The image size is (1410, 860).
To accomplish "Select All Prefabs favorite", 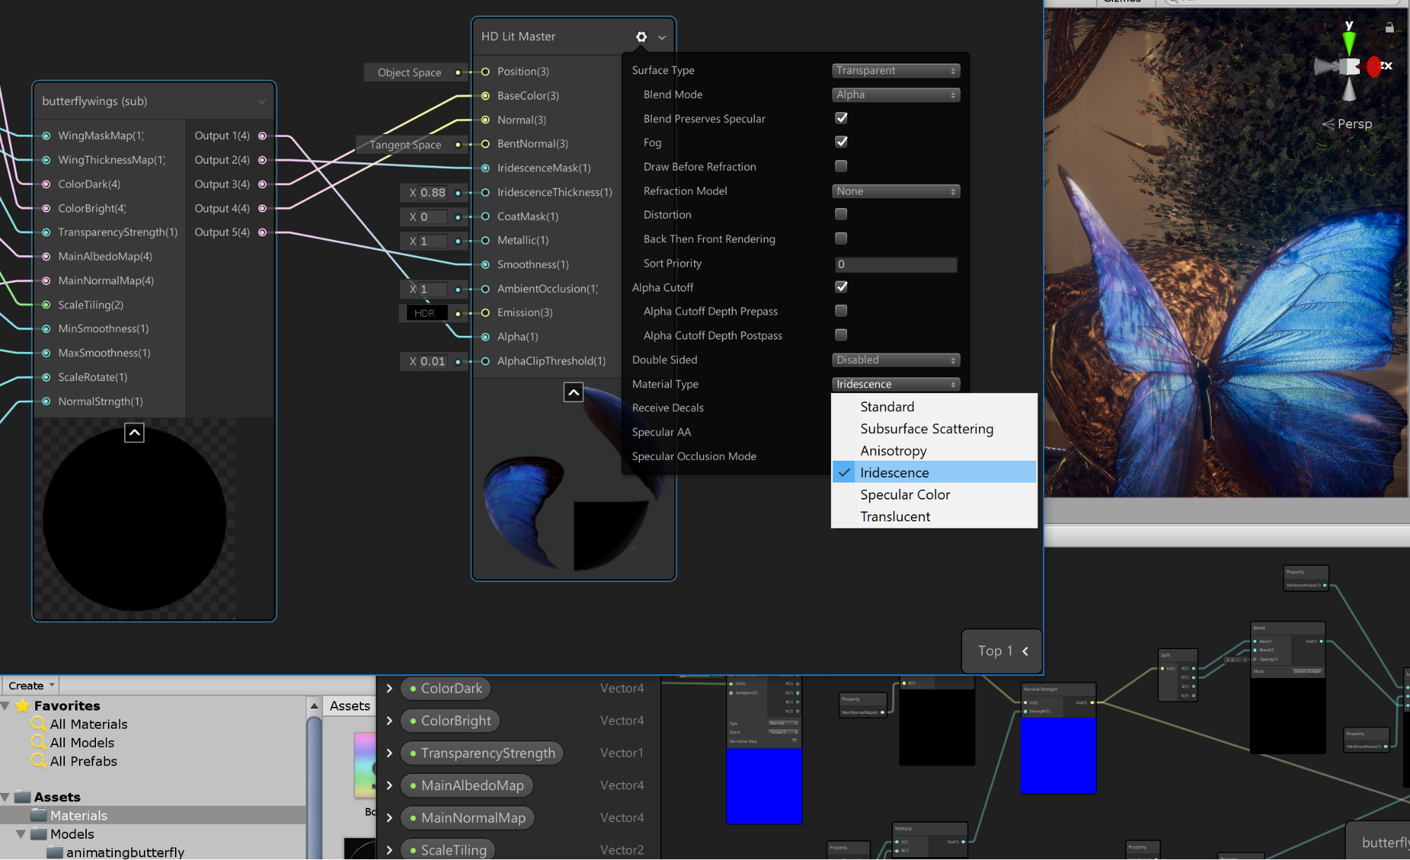I will point(83,761).
